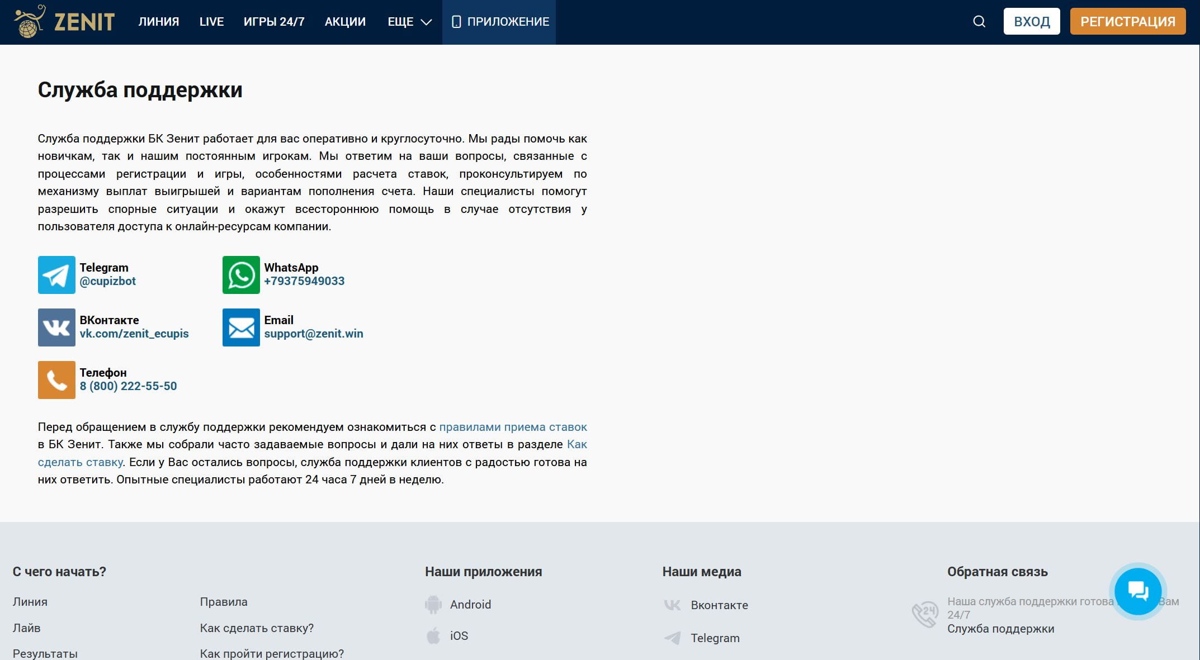Click the orange phone icon
Screen dimensions: 1200x660
[56, 380]
